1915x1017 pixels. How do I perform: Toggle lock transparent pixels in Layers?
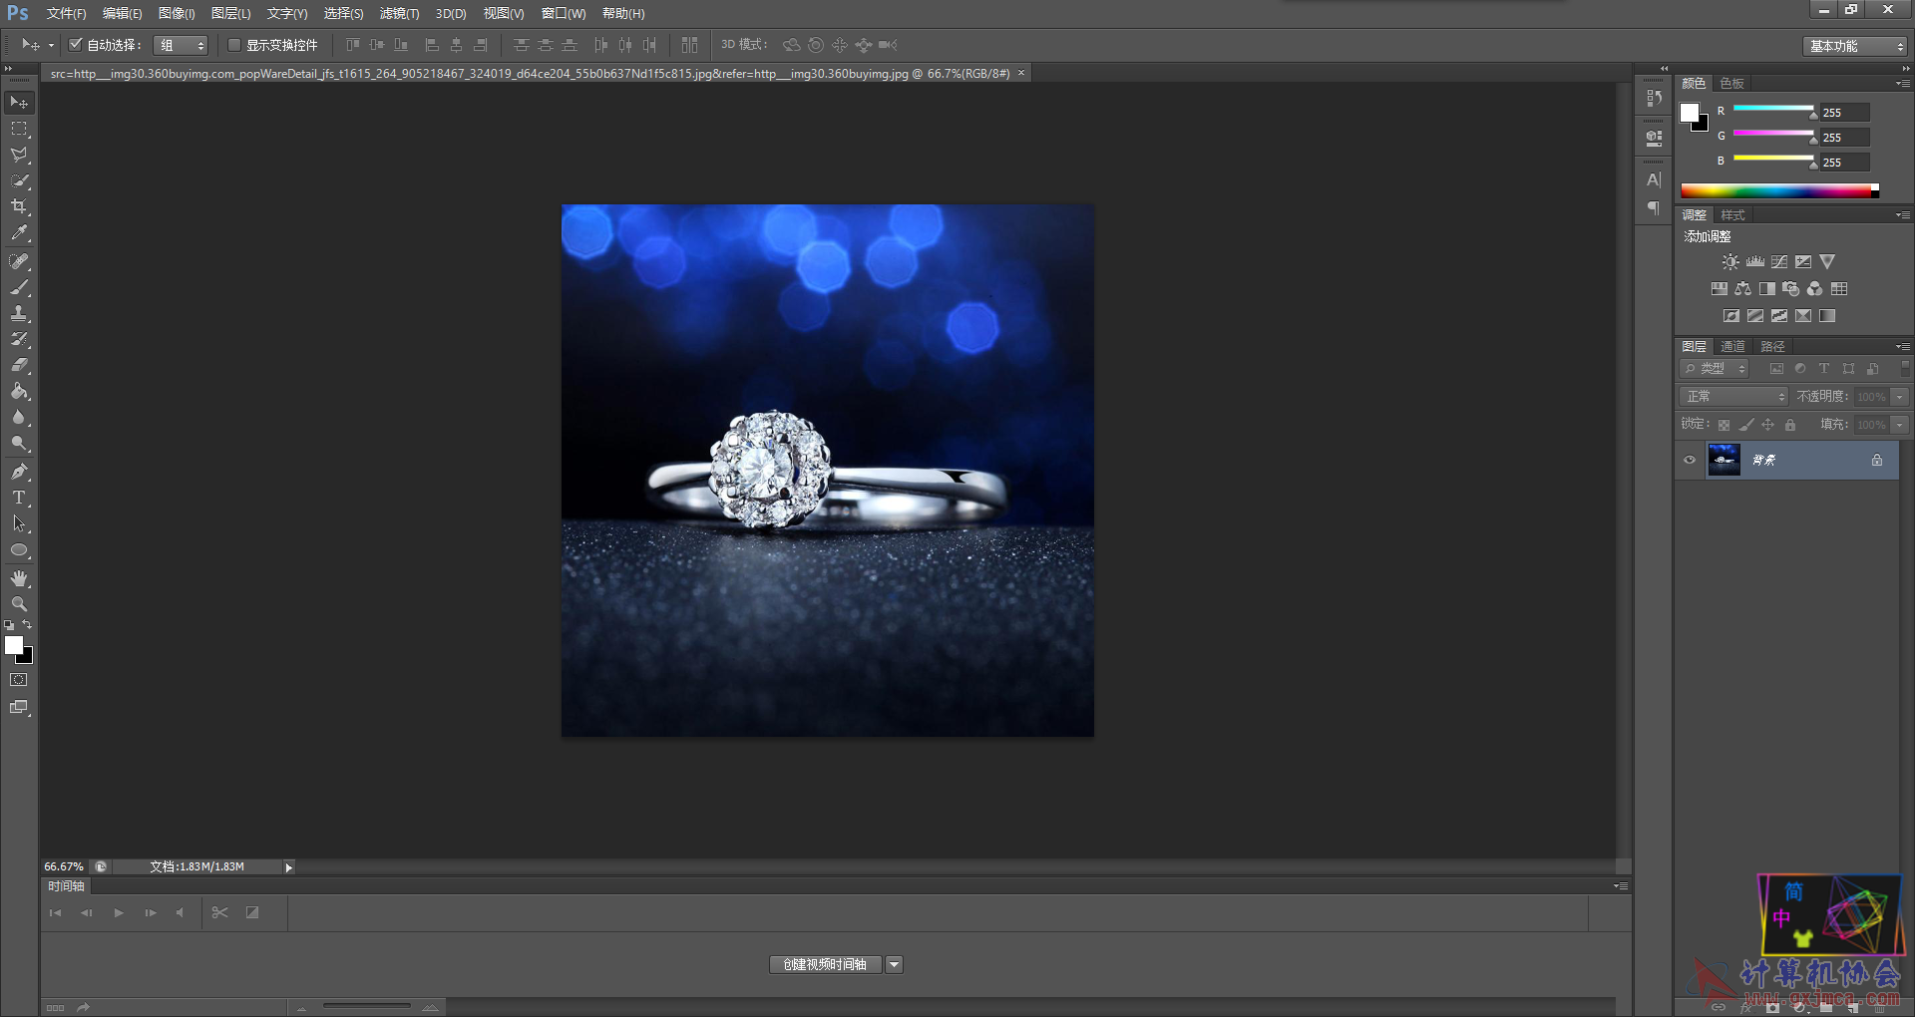point(1723,425)
